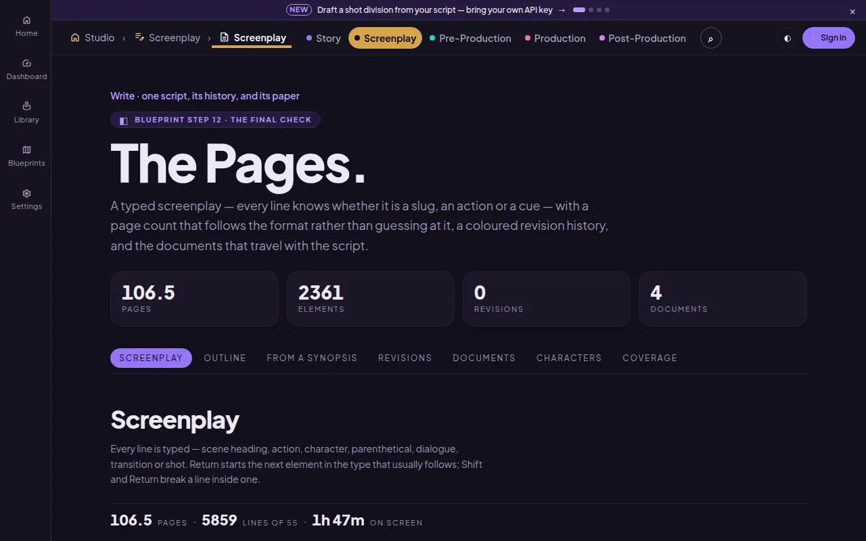Switch to the COVERAGE tab
The width and height of the screenshot is (866, 541).
pos(649,358)
